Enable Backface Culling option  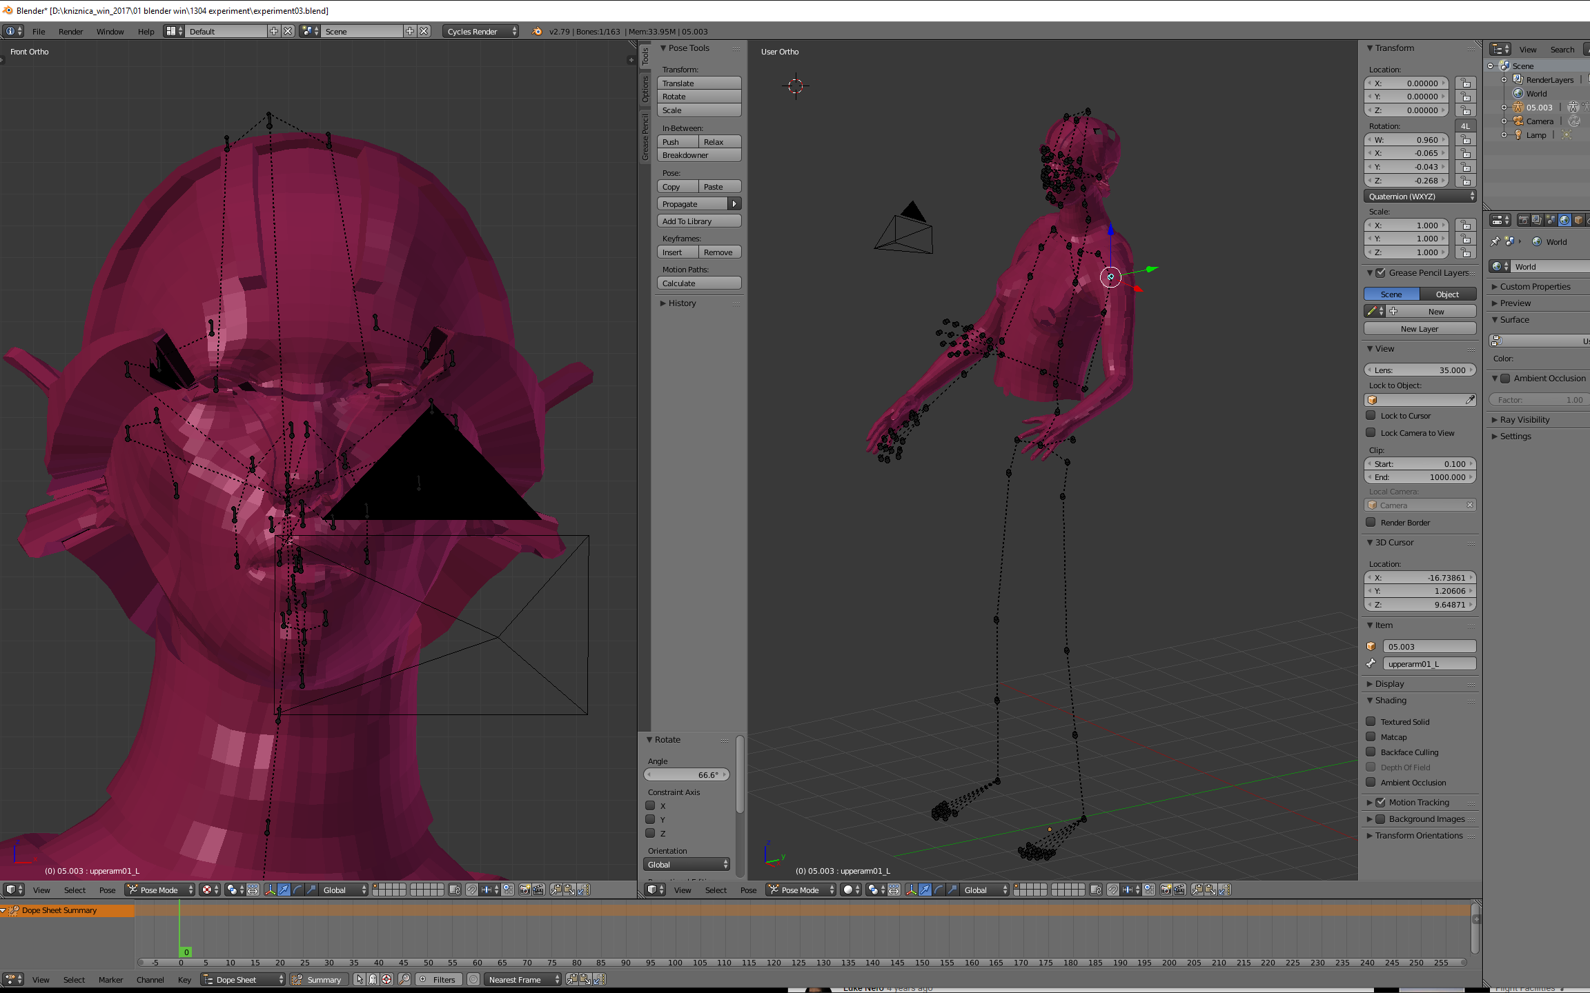click(1371, 752)
